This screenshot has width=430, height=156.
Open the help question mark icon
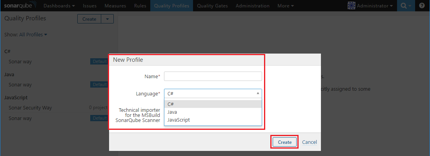(x=422, y=6)
